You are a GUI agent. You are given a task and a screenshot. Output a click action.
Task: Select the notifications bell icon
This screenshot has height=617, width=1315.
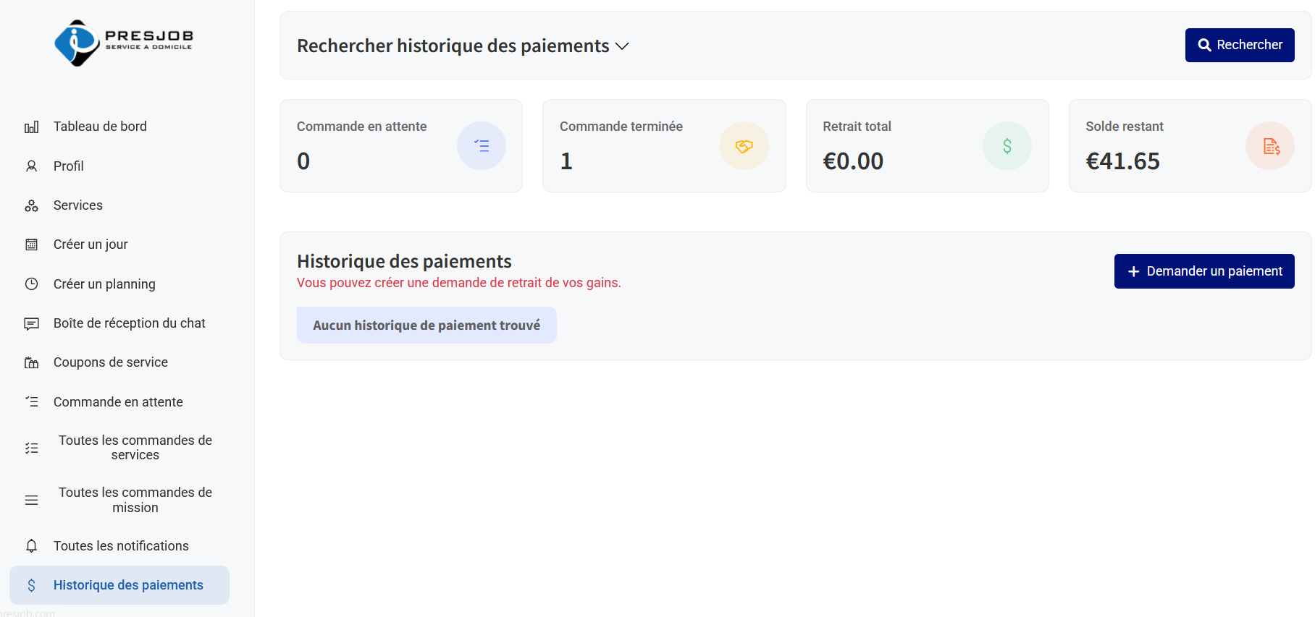(x=32, y=546)
